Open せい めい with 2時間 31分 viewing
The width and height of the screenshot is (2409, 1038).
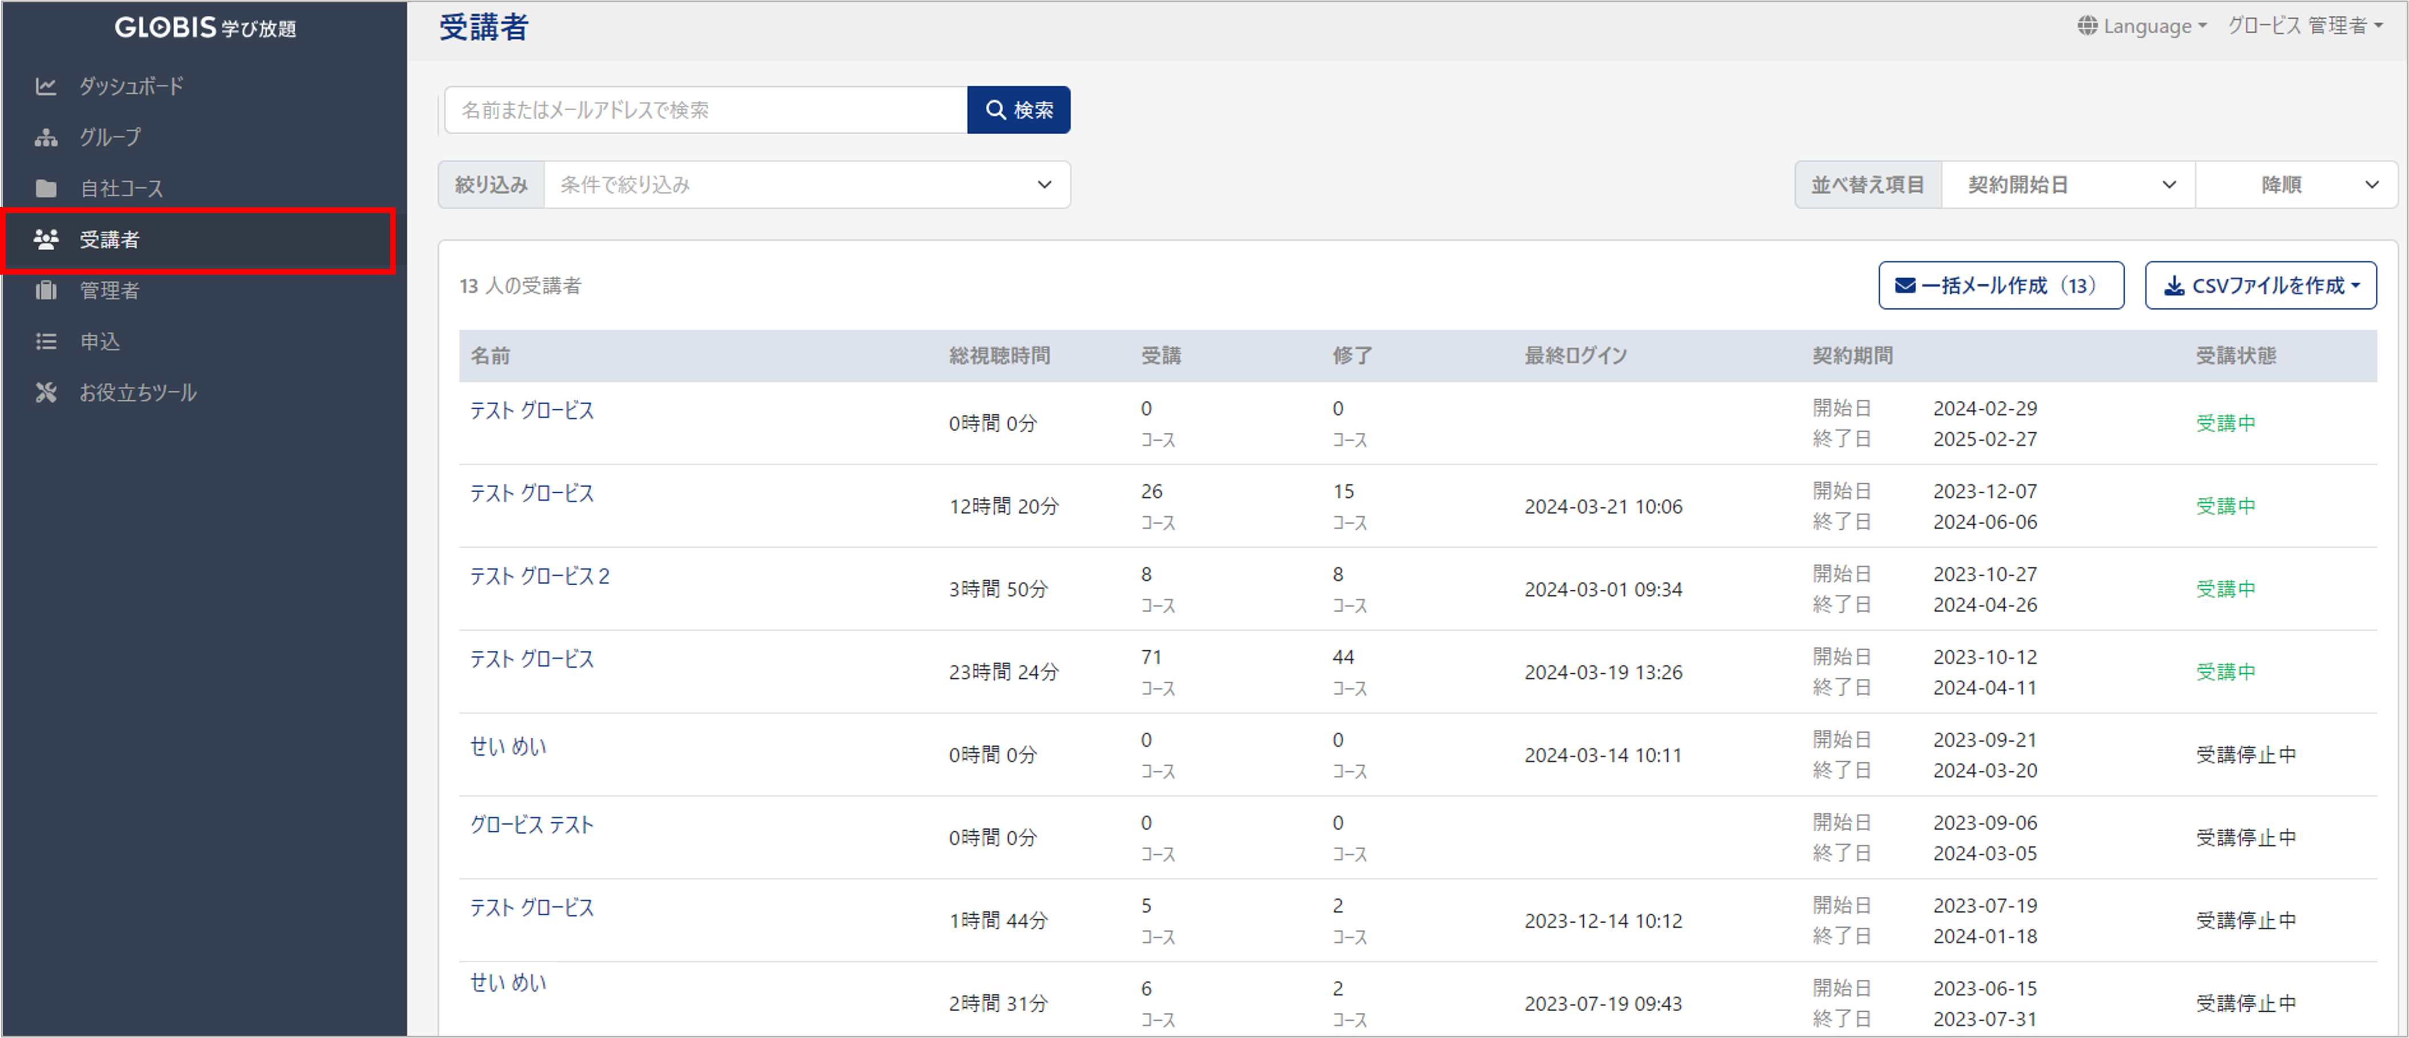click(508, 983)
